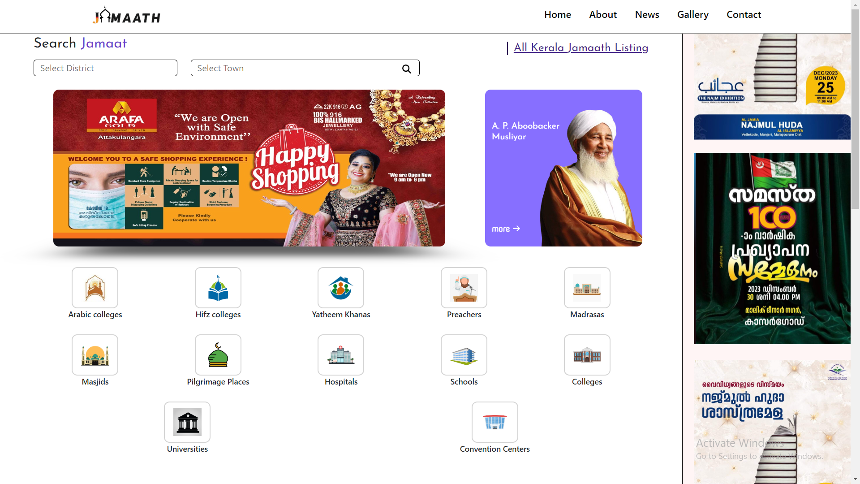This screenshot has width=860, height=484.
Task: Open the Najmul Huda science fair ad
Action: click(772, 422)
